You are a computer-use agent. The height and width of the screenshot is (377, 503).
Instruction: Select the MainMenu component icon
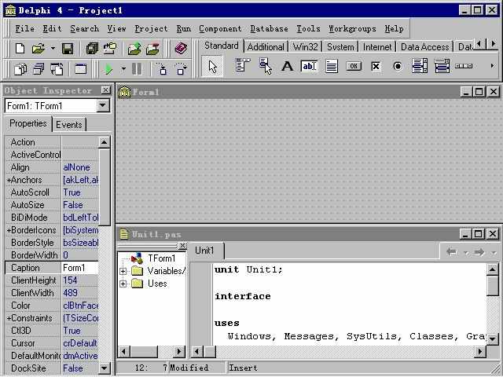[243, 66]
